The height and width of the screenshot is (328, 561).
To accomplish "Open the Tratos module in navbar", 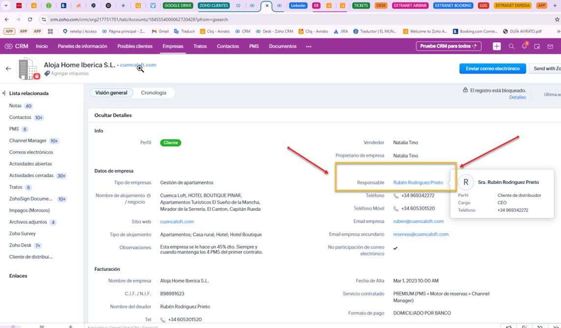I will pos(200,47).
